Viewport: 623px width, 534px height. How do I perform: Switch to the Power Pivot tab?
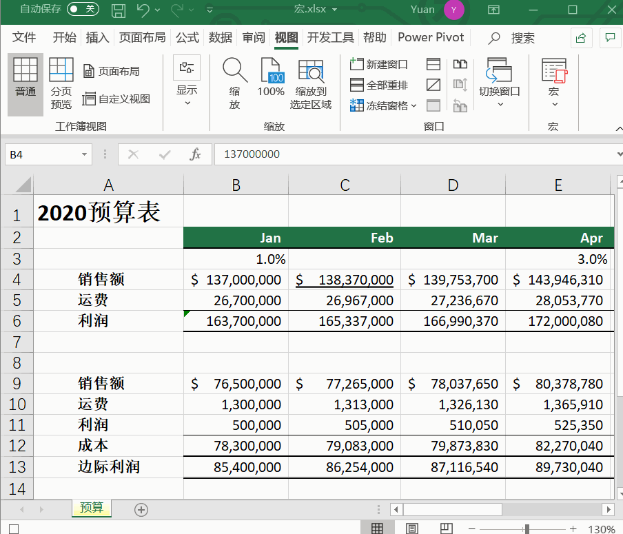click(431, 37)
